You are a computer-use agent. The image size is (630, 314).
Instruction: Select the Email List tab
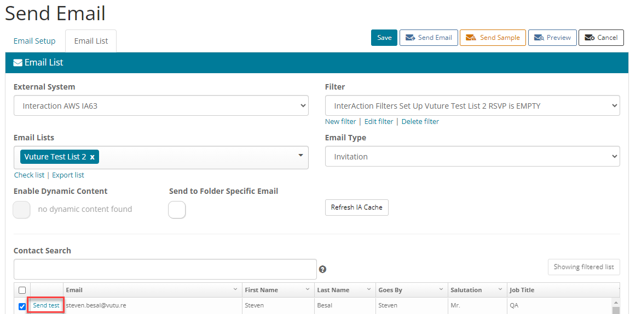pos(91,41)
